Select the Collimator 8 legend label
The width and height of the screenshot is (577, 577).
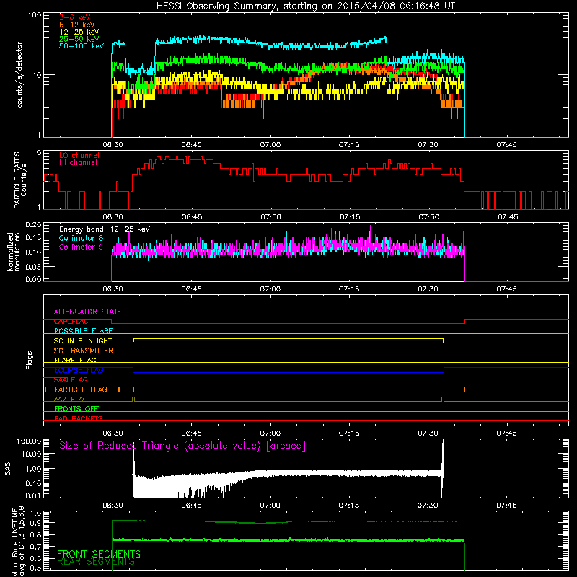click(x=81, y=238)
